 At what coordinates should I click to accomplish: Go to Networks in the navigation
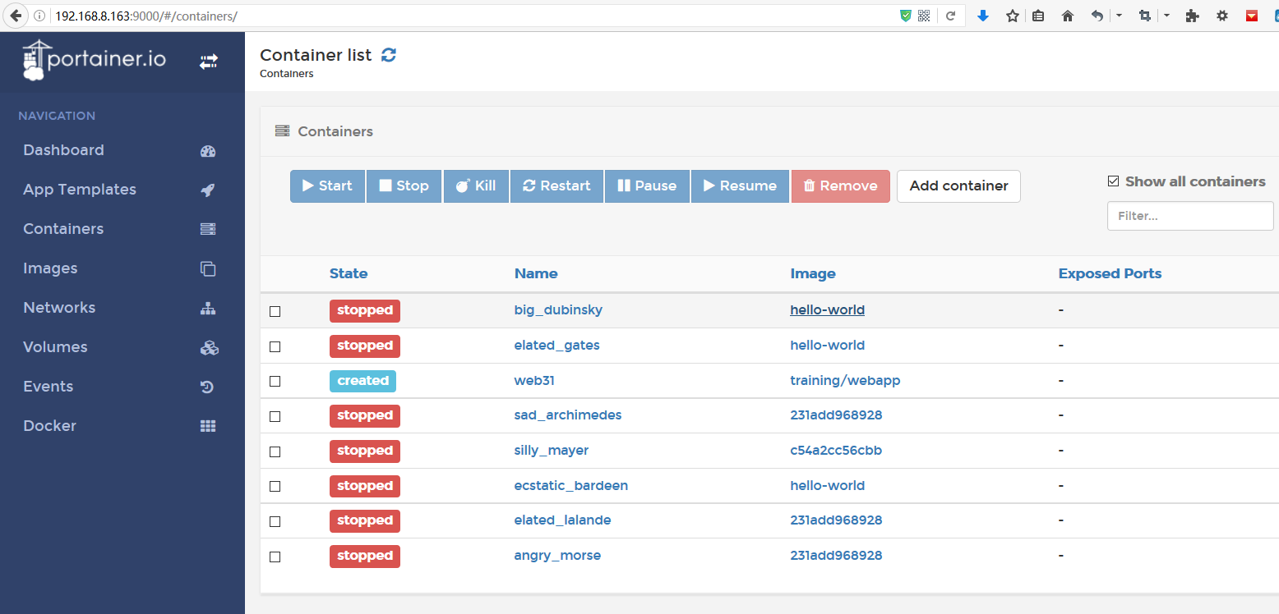(x=59, y=308)
